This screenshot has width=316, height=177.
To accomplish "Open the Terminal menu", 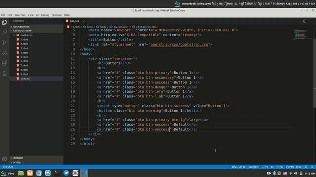I will [x=56, y=15].
